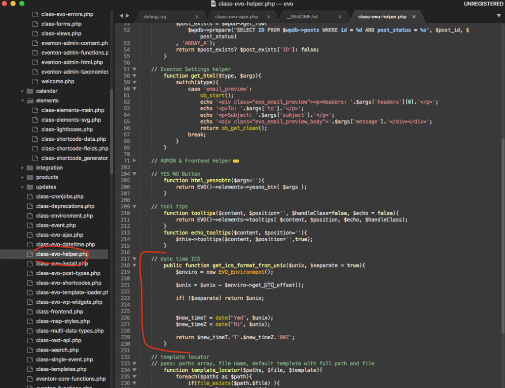Open class-frontend.php in the sidebar
505x388 pixels.
(x=60, y=312)
